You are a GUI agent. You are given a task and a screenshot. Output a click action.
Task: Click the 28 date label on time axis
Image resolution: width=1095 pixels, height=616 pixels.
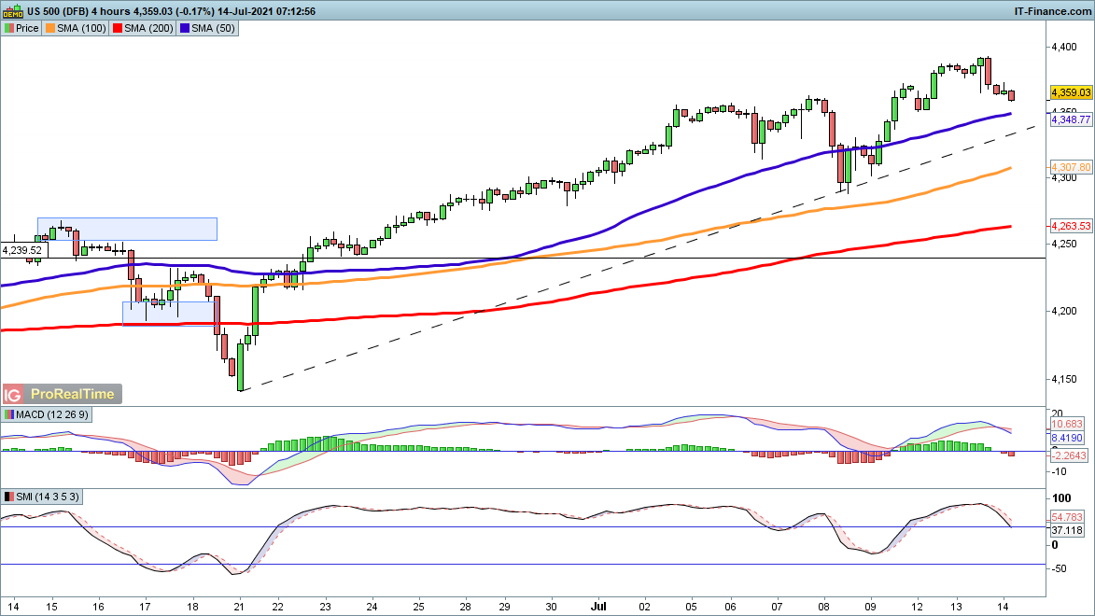(x=465, y=607)
